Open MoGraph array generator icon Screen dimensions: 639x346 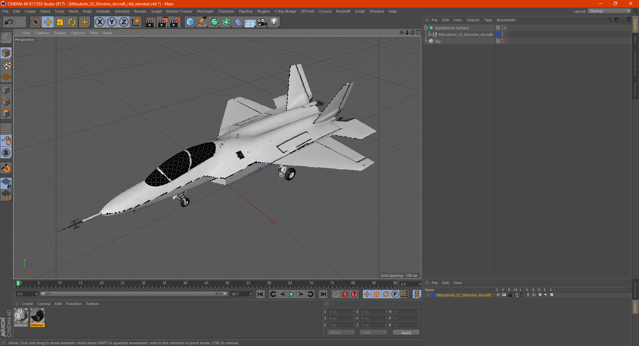[226, 22]
